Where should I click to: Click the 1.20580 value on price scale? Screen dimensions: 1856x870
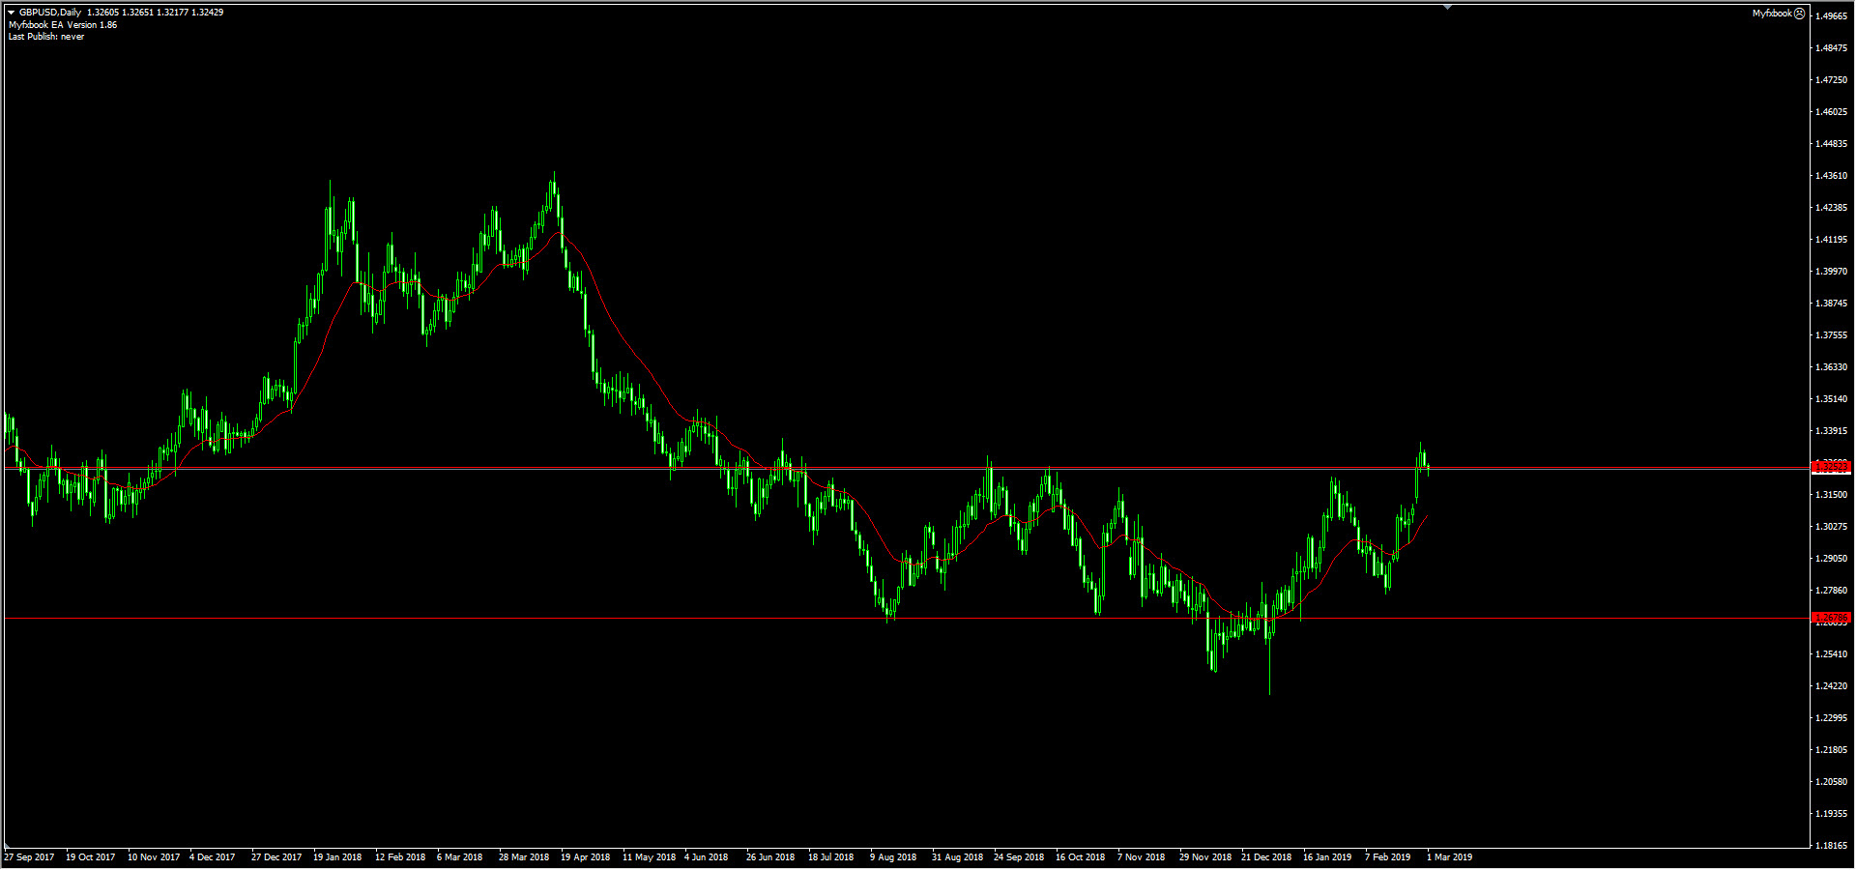click(1831, 782)
